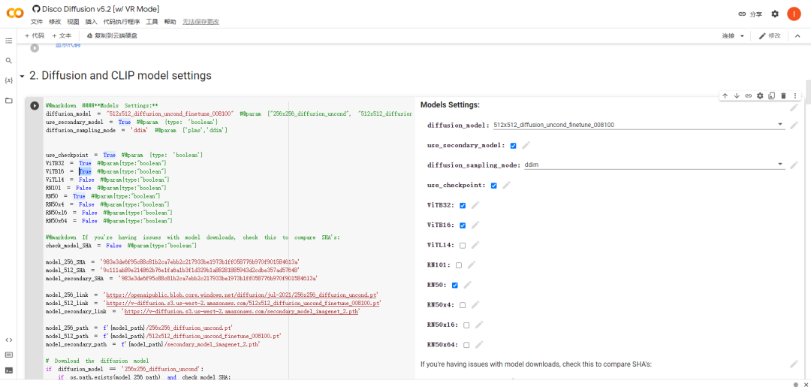Image resolution: width=811 pixels, height=390 pixels.
Task: Click the 512x512 model download link
Action: (243, 303)
